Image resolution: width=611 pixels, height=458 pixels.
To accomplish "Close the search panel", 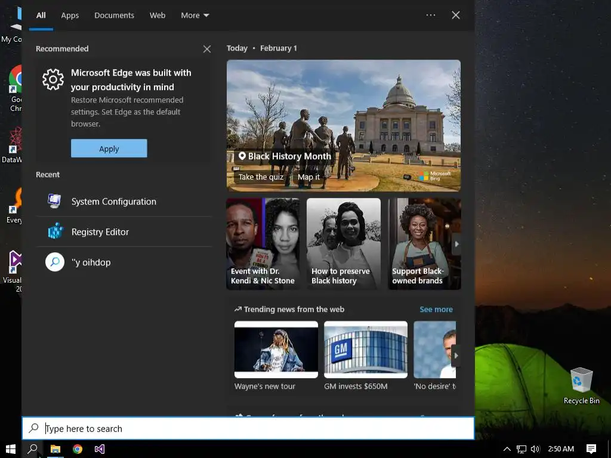I will coord(455,15).
